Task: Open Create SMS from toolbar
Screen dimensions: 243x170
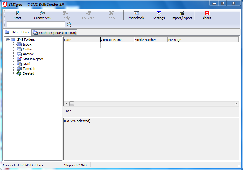Action: point(43,15)
